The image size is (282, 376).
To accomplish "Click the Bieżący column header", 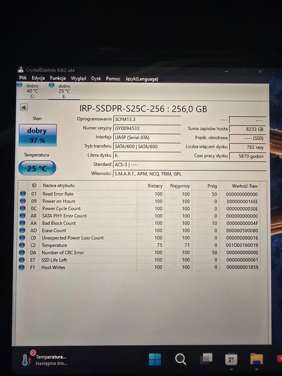I will tap(151, 186).
